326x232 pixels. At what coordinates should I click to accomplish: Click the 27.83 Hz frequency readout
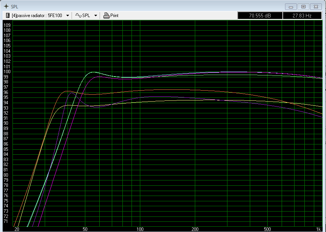point(302,16)
